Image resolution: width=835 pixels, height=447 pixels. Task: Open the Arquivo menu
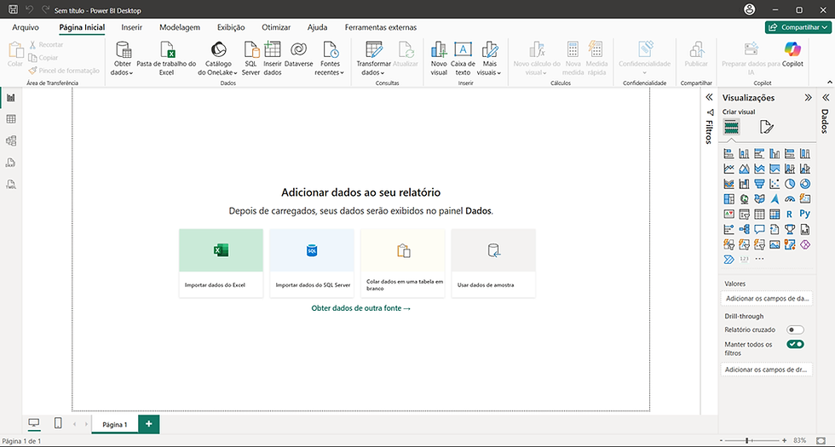[x=26, y=27]
